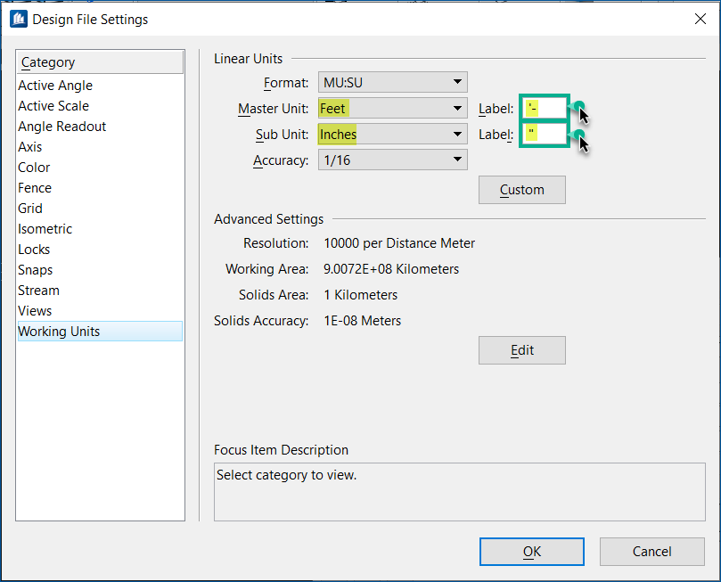This screenshot has width=721, height=582.
Task: Click the Sub Unit Label input field
Action: coord(545,135)
